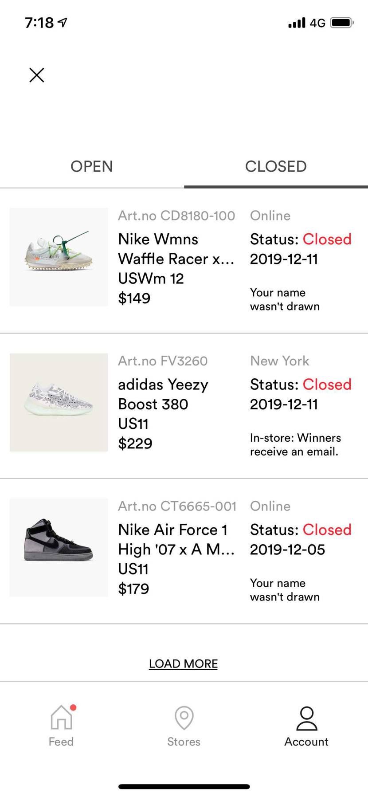
Task: Tap the battery indicator in status bar
Action: pos(341,23)
